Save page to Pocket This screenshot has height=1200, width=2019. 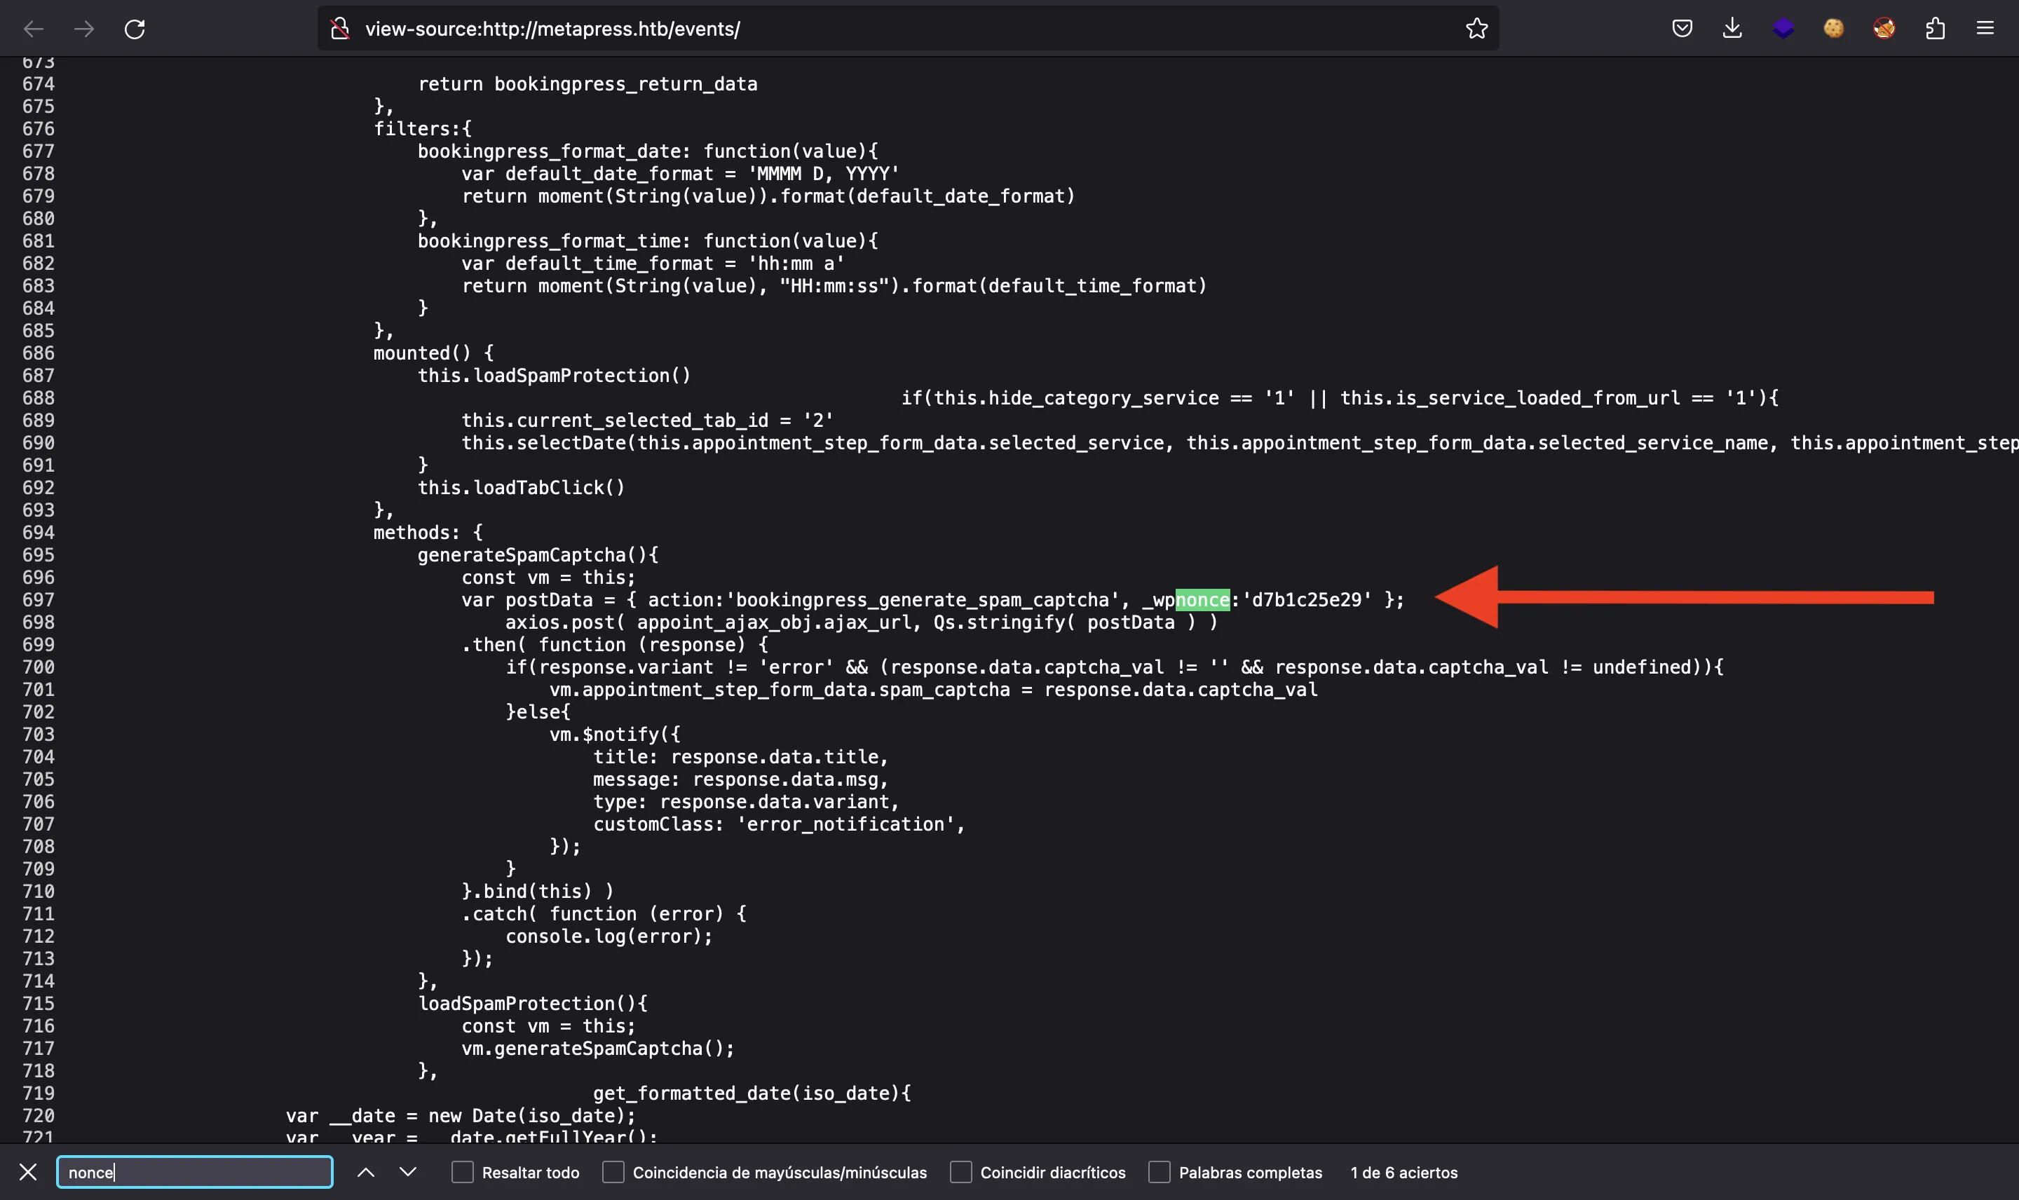point(1682,28)
